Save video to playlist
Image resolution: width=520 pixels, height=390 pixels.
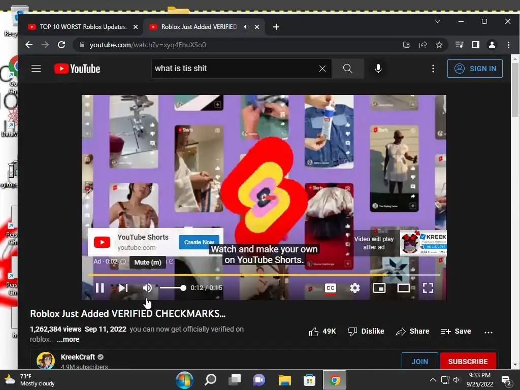pos(456,331)
